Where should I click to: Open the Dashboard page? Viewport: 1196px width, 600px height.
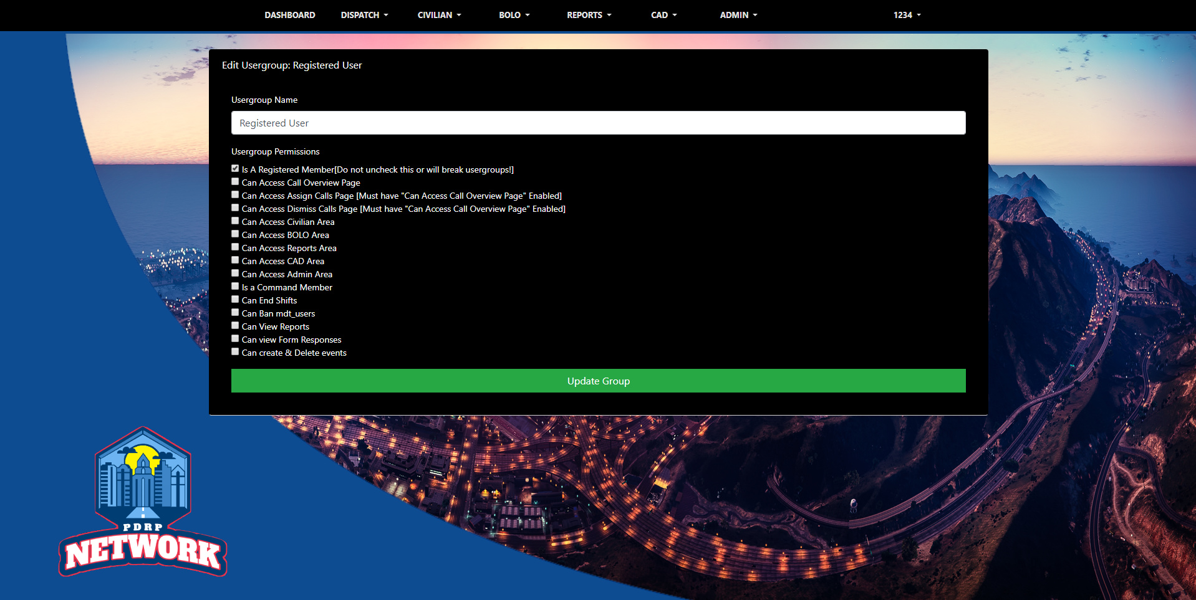point(289,15)
